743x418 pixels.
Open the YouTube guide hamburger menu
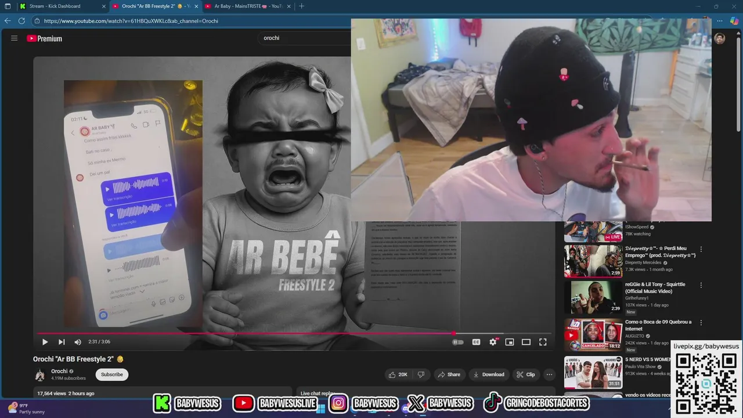tap(14, 38)
